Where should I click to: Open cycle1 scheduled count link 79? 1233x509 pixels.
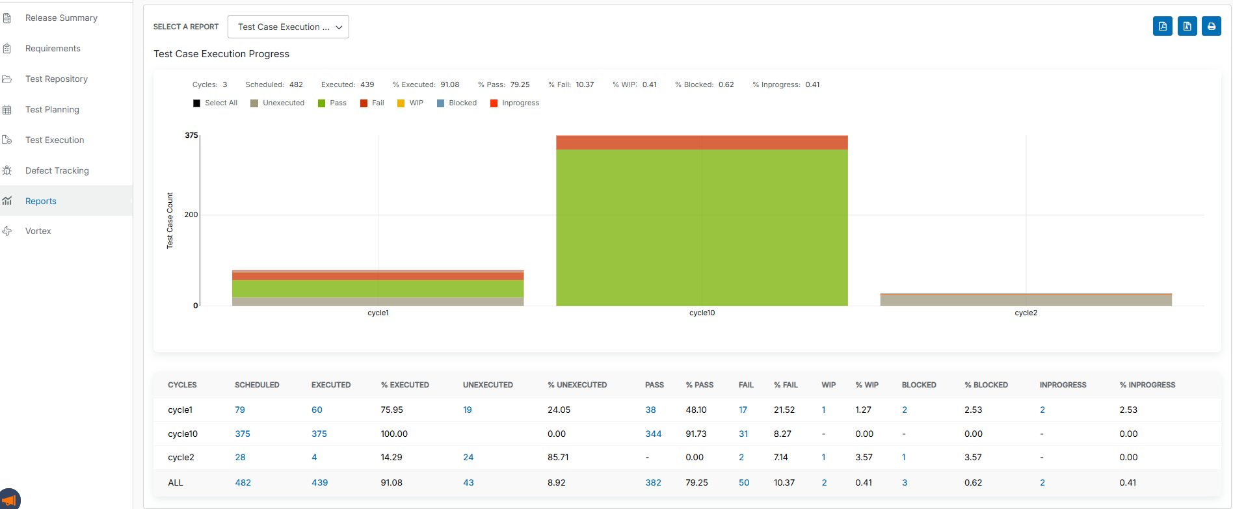click(240, 410)
